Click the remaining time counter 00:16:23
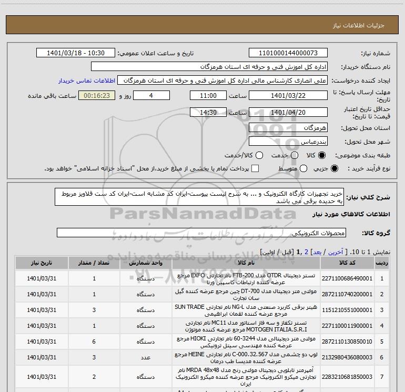Viewport: 405px width, 392px height. click(x=97, y=95)
